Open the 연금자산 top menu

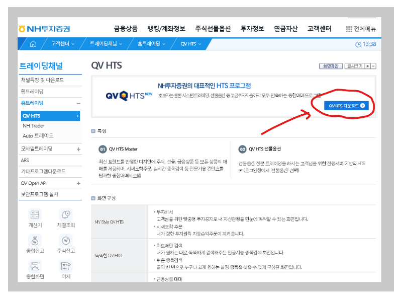pos(285,29)
